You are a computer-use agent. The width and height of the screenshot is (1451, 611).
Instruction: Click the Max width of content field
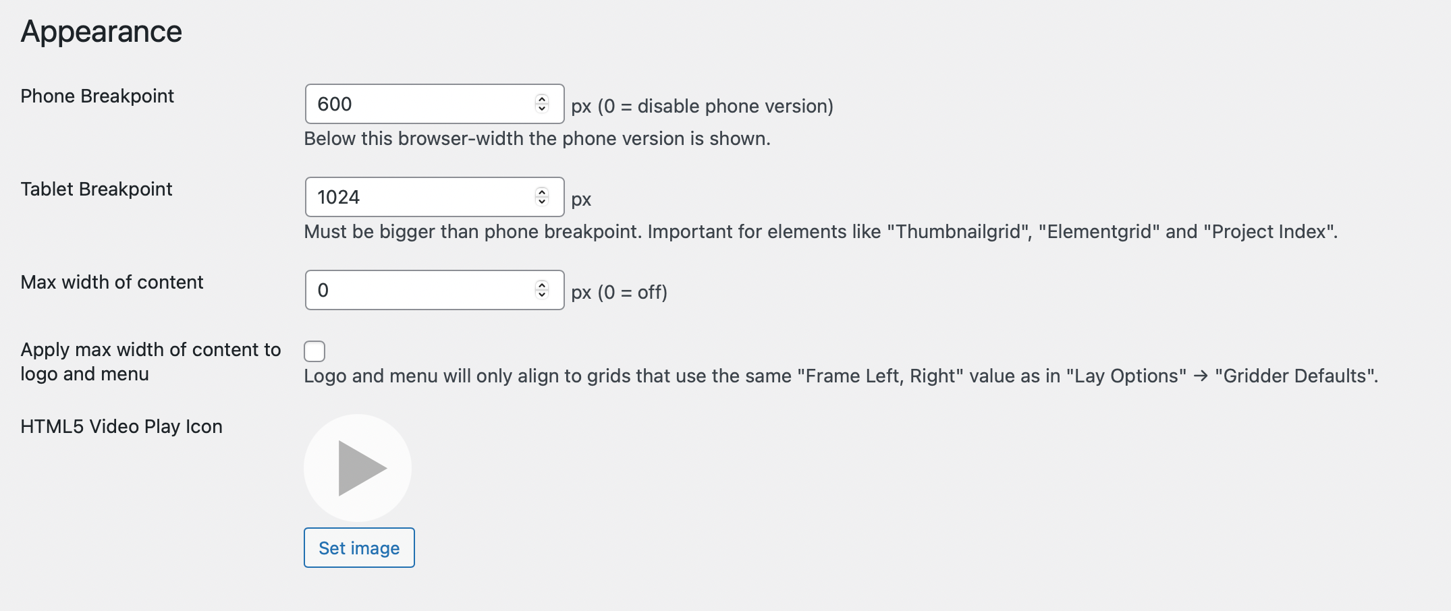(418, 290)
